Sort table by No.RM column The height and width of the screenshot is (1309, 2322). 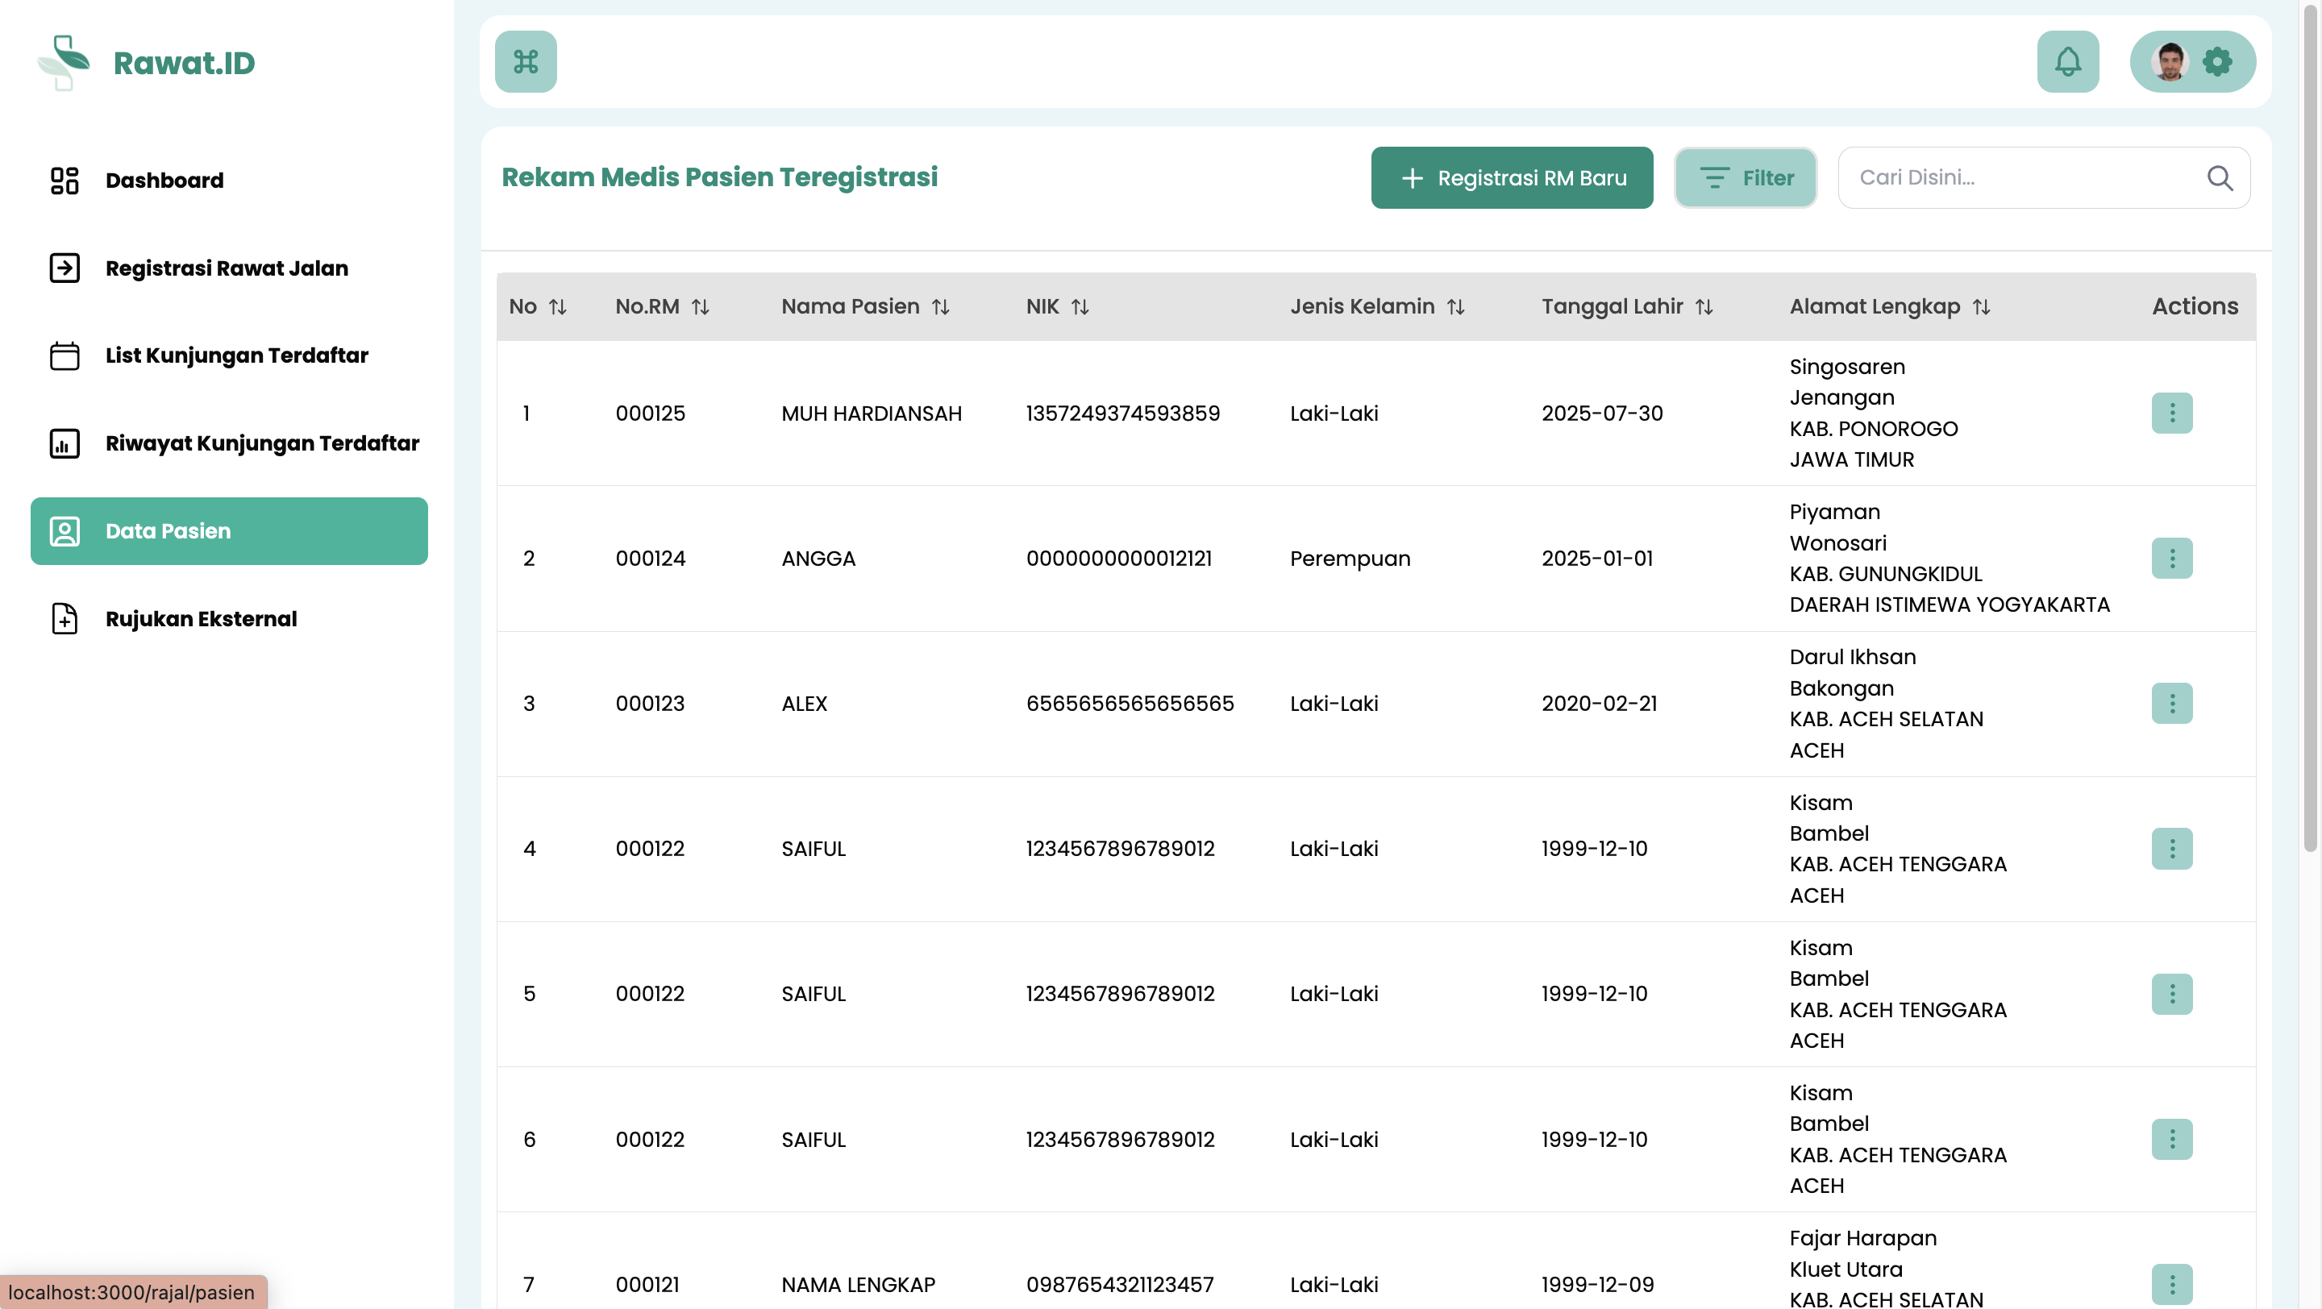coord(701,307)
